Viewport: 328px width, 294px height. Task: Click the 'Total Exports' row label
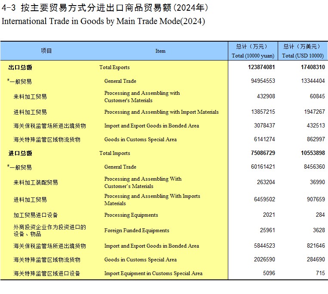click(x=114, y=67)
